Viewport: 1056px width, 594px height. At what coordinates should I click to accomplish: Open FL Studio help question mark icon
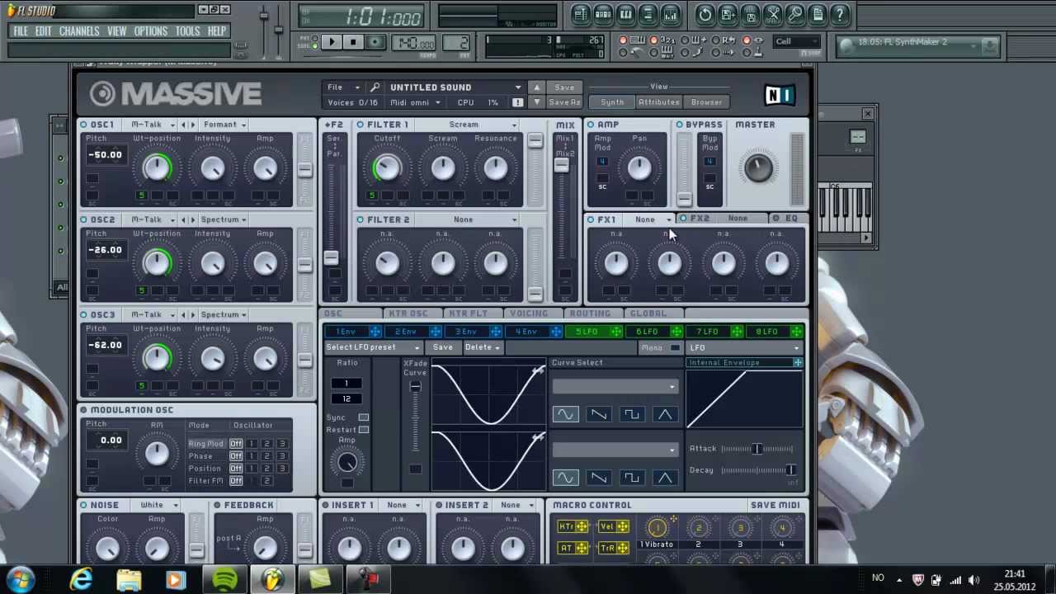point(840,15)
